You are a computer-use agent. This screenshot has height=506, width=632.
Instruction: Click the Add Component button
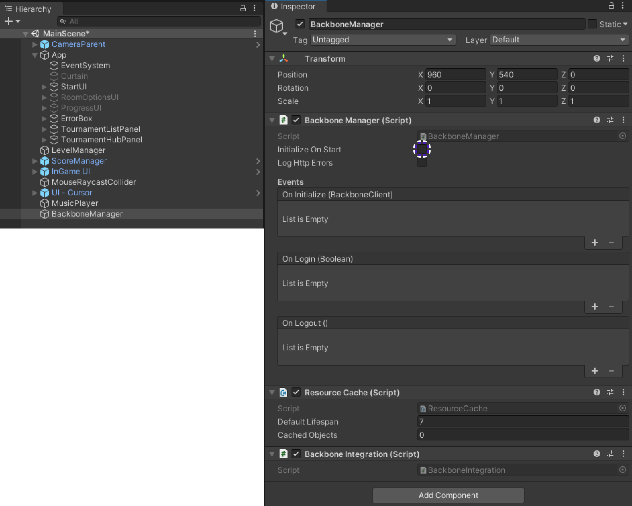tap(448, 495)
